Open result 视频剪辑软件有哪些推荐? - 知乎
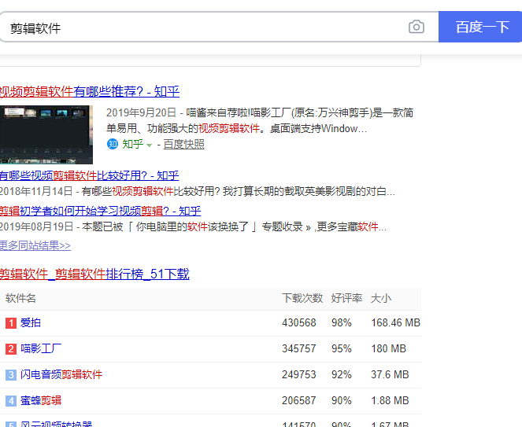 click(x=90, y=91)
